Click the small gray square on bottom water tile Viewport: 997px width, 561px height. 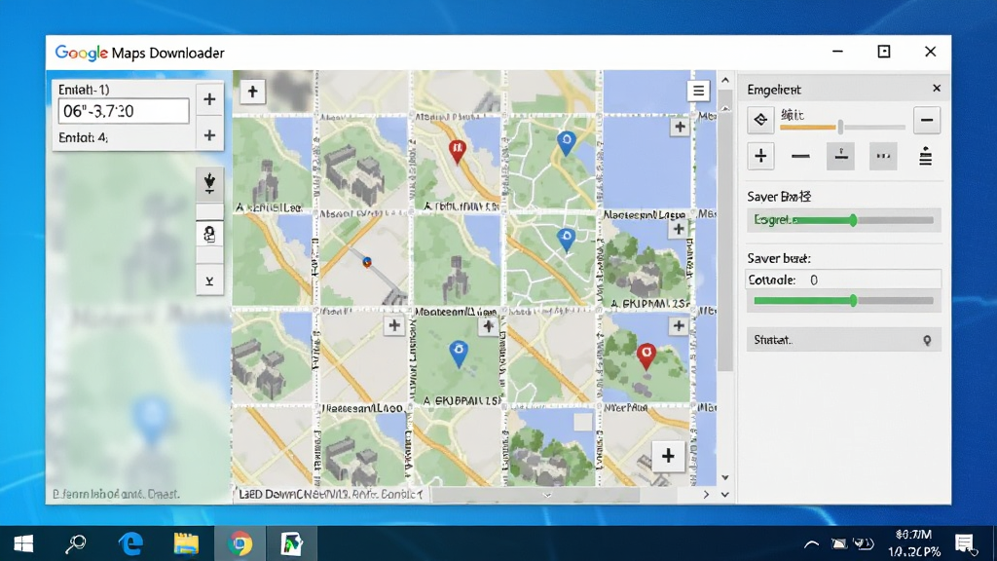[582, 423]
